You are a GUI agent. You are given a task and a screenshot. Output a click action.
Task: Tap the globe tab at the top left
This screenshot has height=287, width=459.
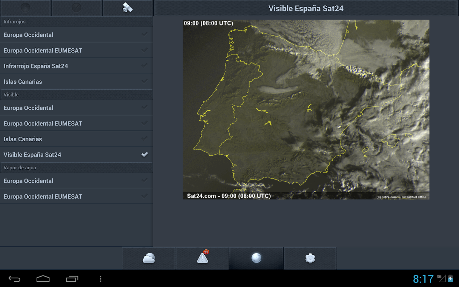pyautogui.click(x=25, y=8)
